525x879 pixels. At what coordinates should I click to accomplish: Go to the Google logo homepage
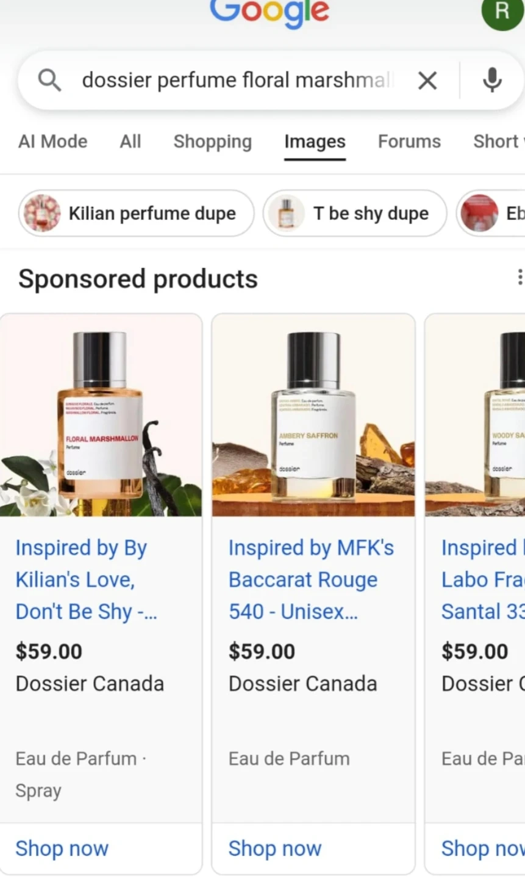pyautogui.click(x=270, y=12)
